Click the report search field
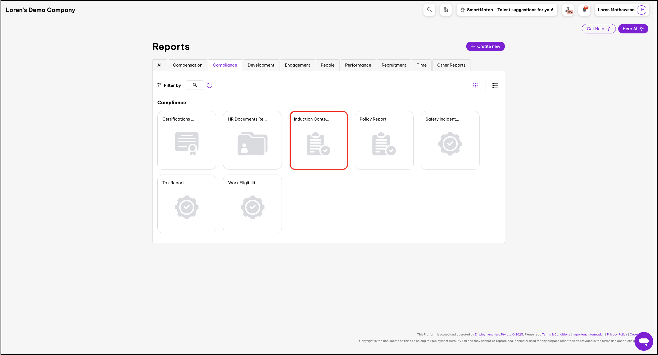 click(x=195, y=85)
